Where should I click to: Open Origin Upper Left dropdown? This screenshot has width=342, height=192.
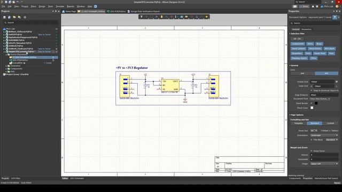pos(324,164)
